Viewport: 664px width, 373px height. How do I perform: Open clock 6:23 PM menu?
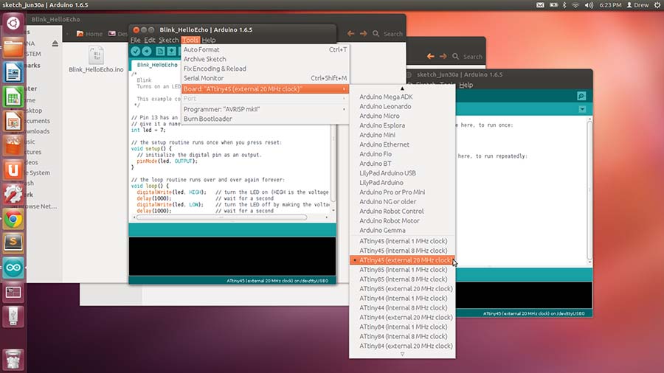(610, 5)
